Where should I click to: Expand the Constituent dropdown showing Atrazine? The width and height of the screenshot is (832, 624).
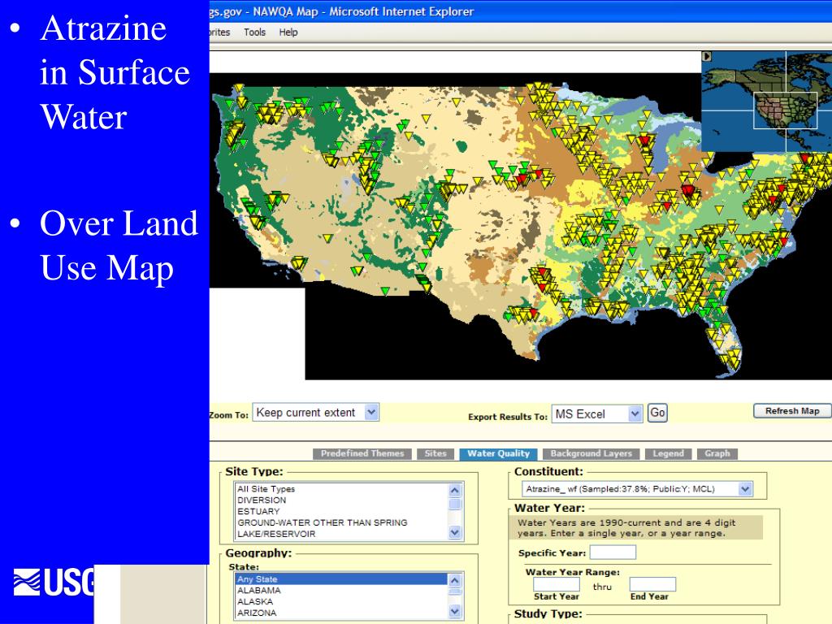637,488
